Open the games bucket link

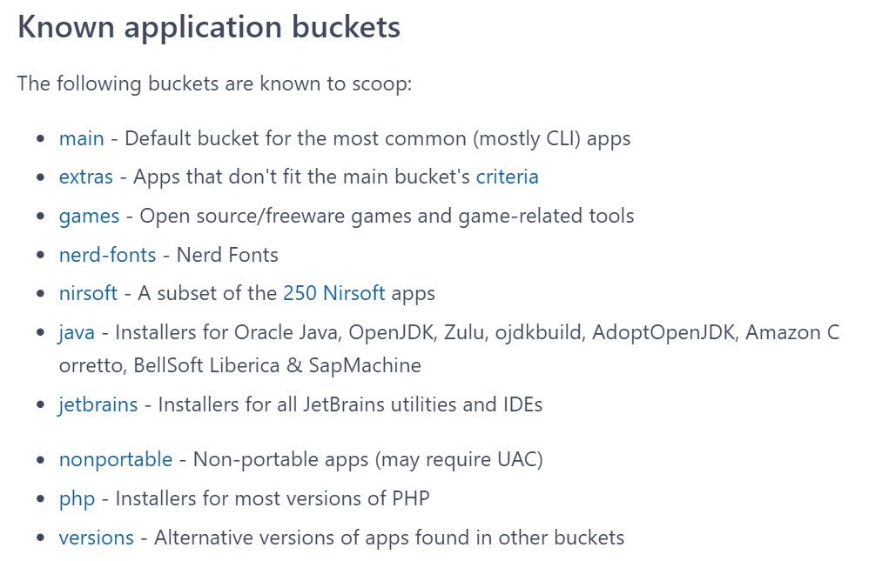click(x=89, y=217)
